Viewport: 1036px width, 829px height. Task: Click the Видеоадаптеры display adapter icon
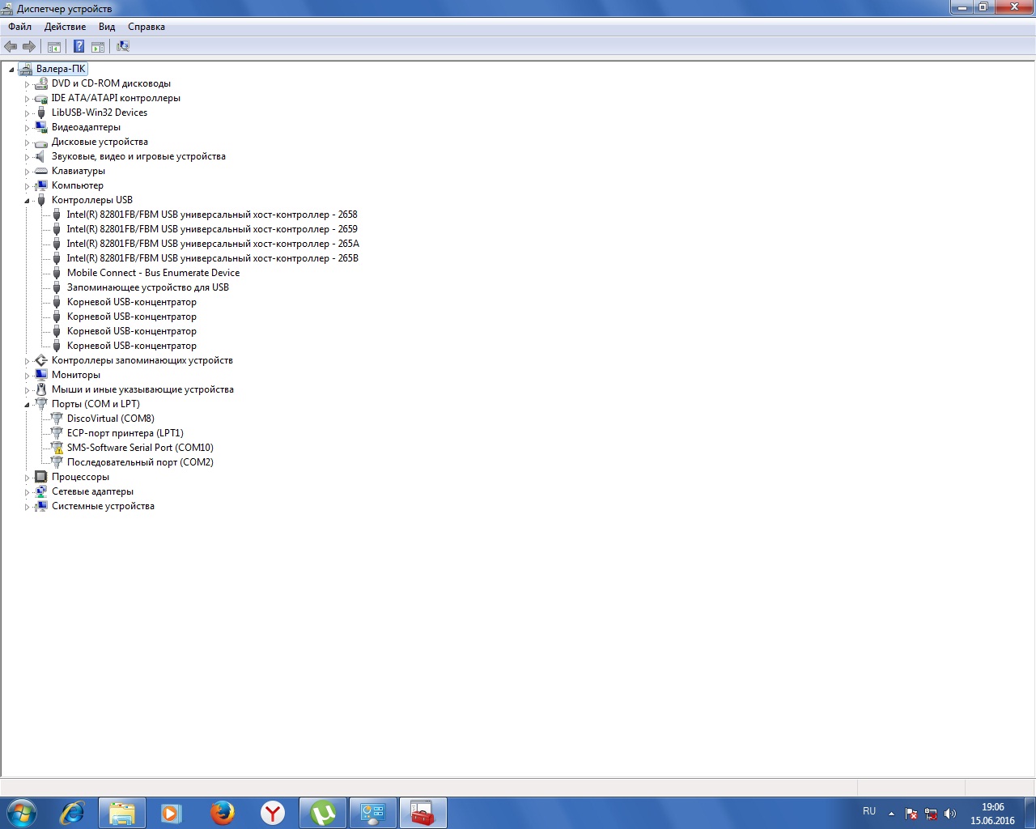(x=41, y=127)
